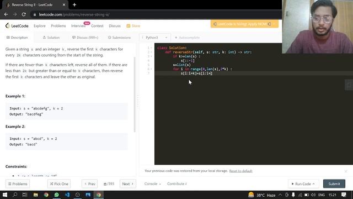The image size is (353, 199).
Task: Select the Example 1 input text
Action: coord(36,108)
